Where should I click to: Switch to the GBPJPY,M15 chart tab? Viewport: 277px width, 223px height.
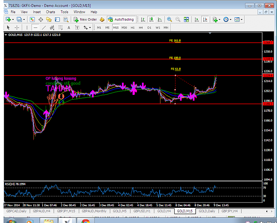pos(66,211)
